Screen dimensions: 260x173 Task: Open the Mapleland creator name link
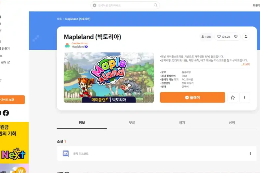click(x=78, y=47)
